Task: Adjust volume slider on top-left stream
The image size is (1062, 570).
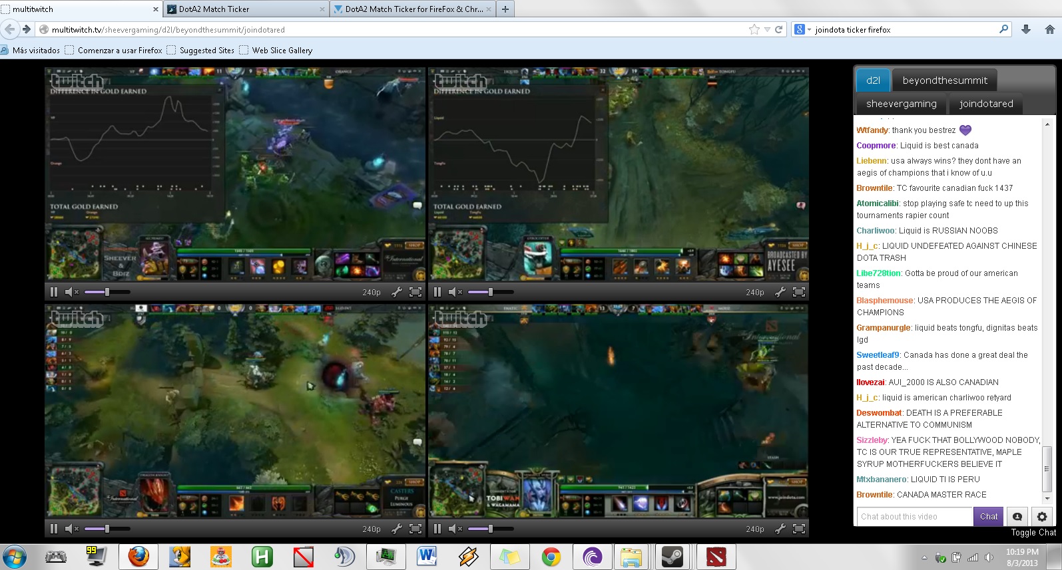Action: point(107,292)
